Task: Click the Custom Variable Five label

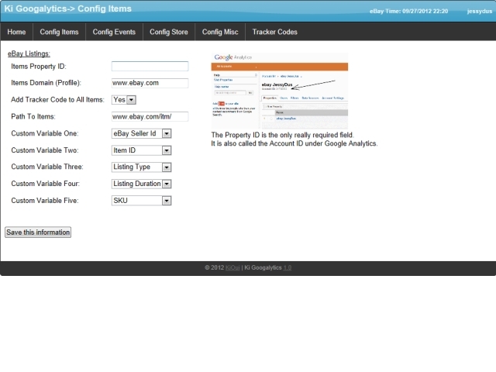Action: [x=45, y=201]
